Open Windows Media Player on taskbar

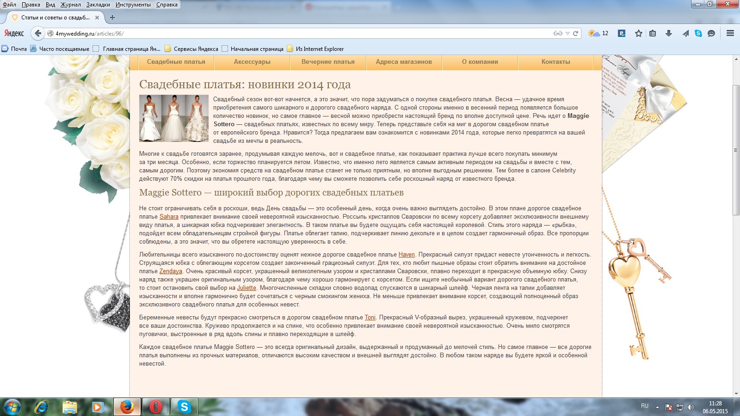98,407
